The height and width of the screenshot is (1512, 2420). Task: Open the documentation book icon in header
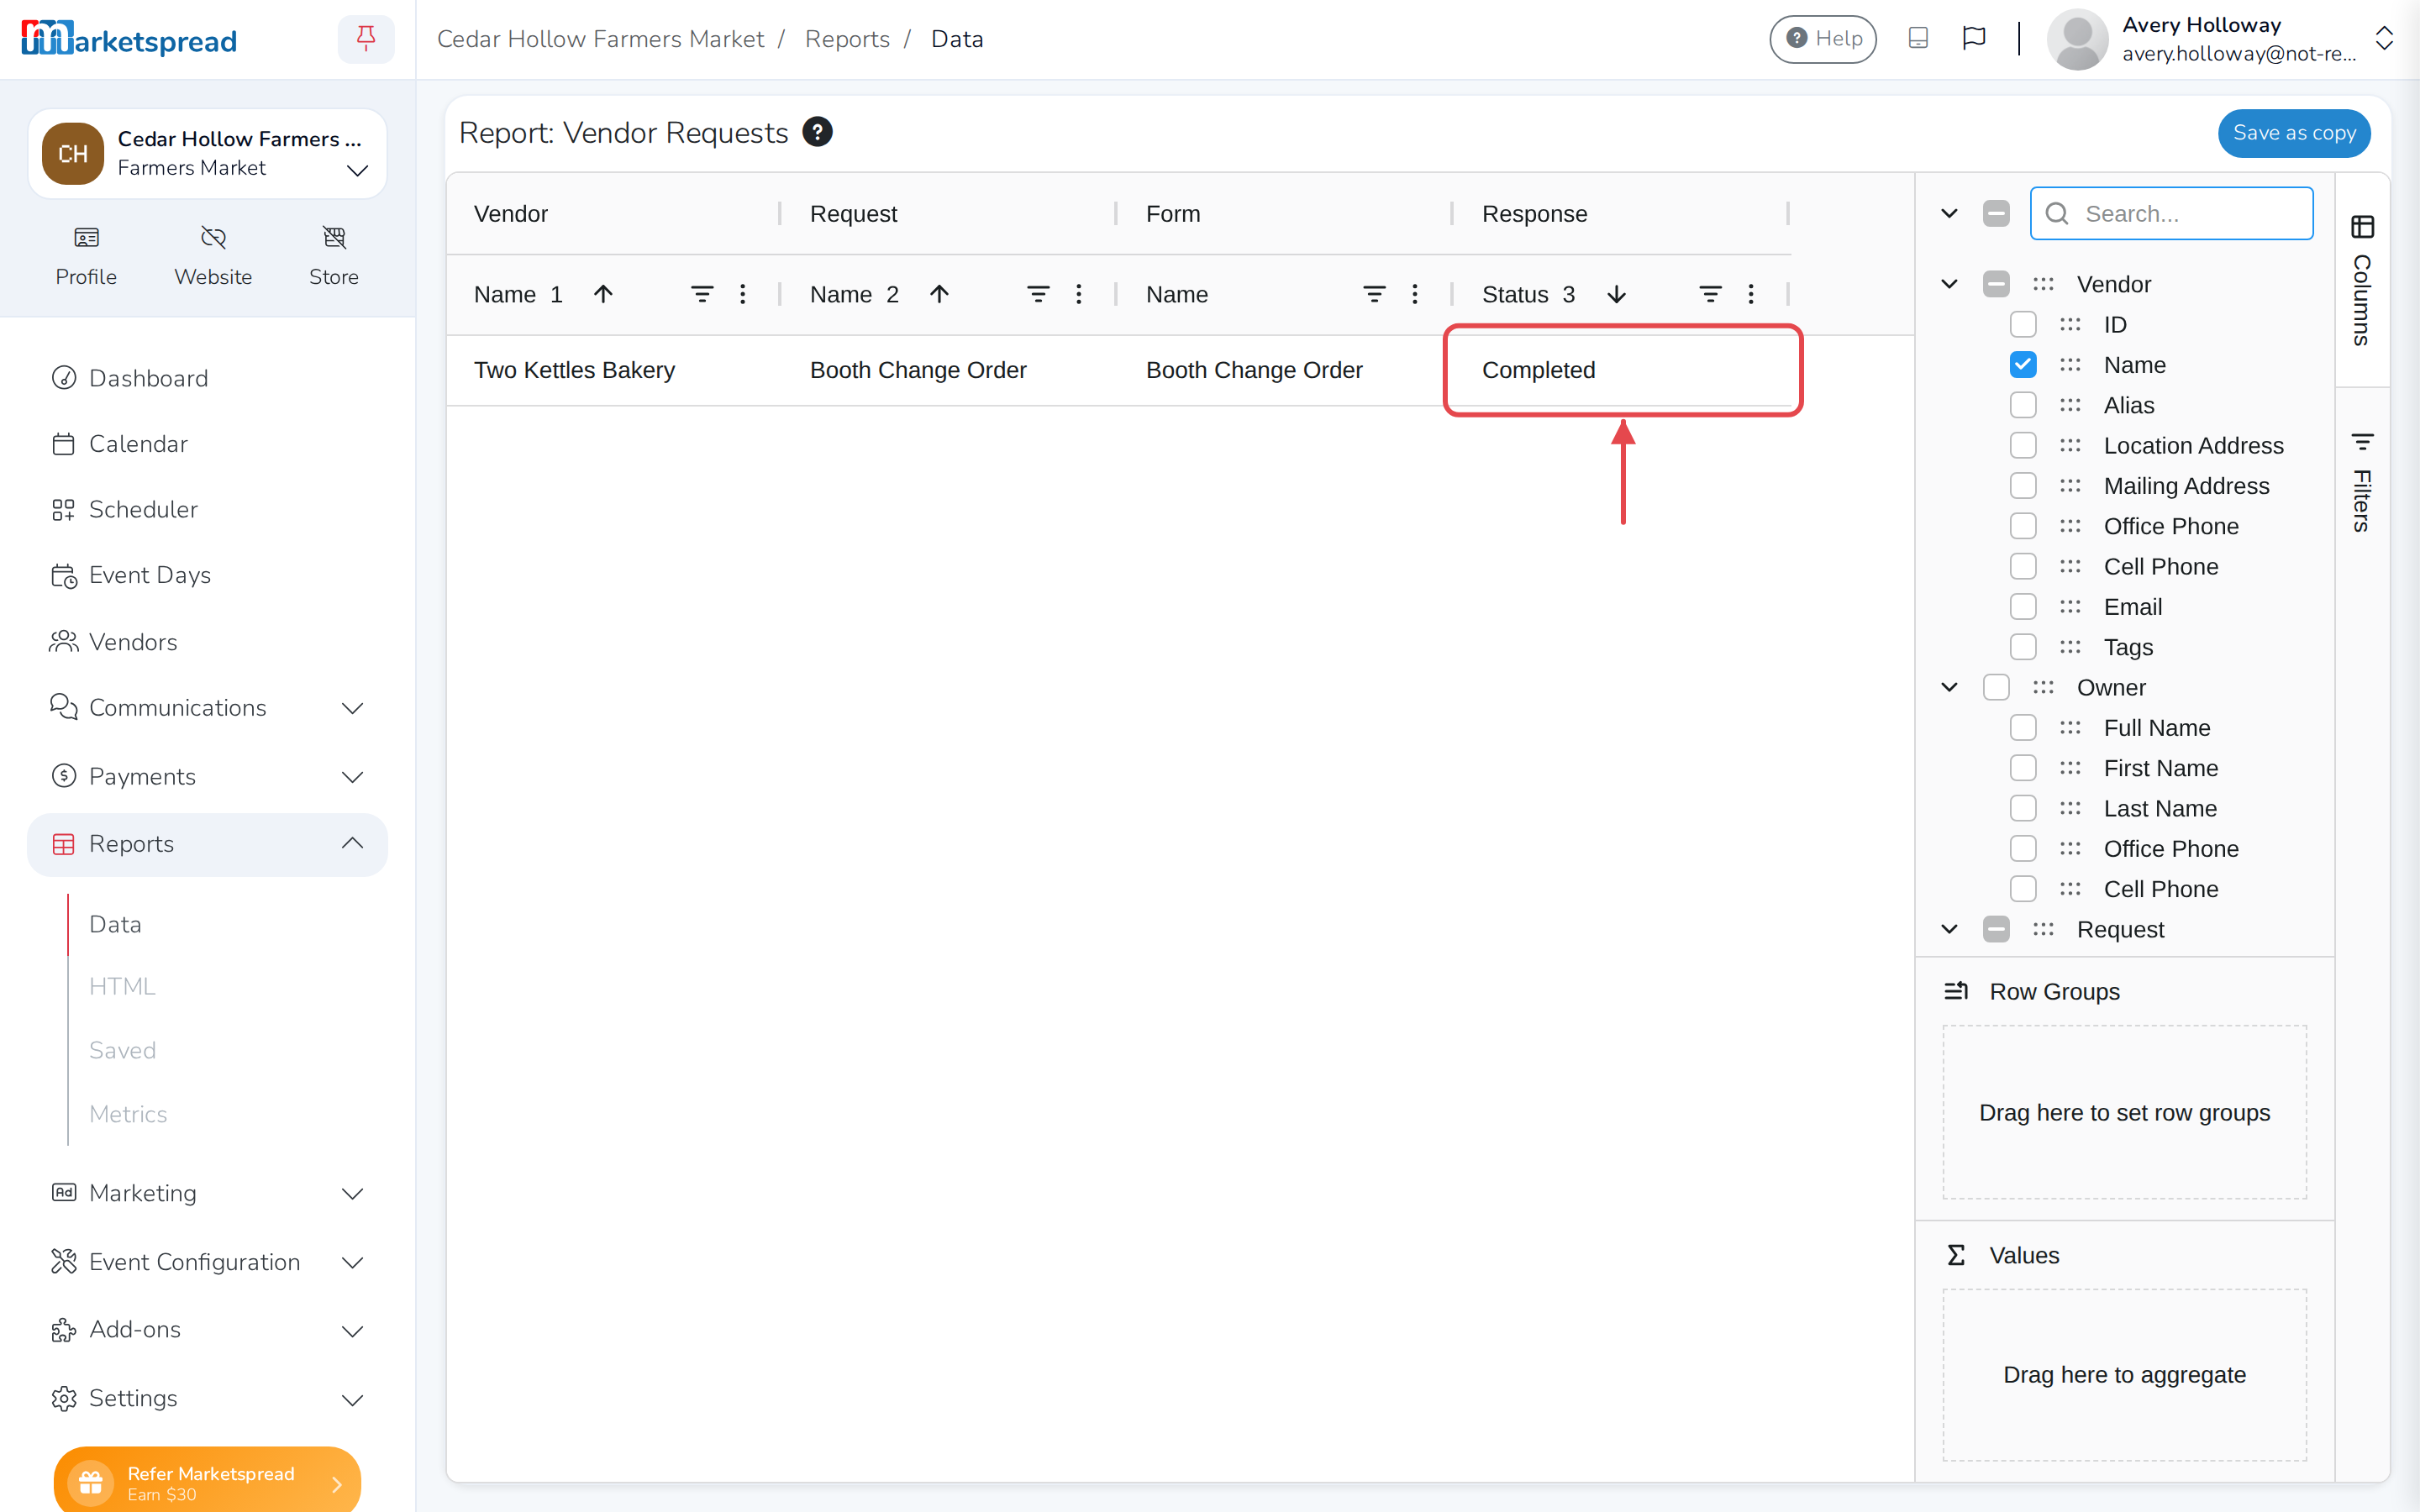pos(1917,38)
